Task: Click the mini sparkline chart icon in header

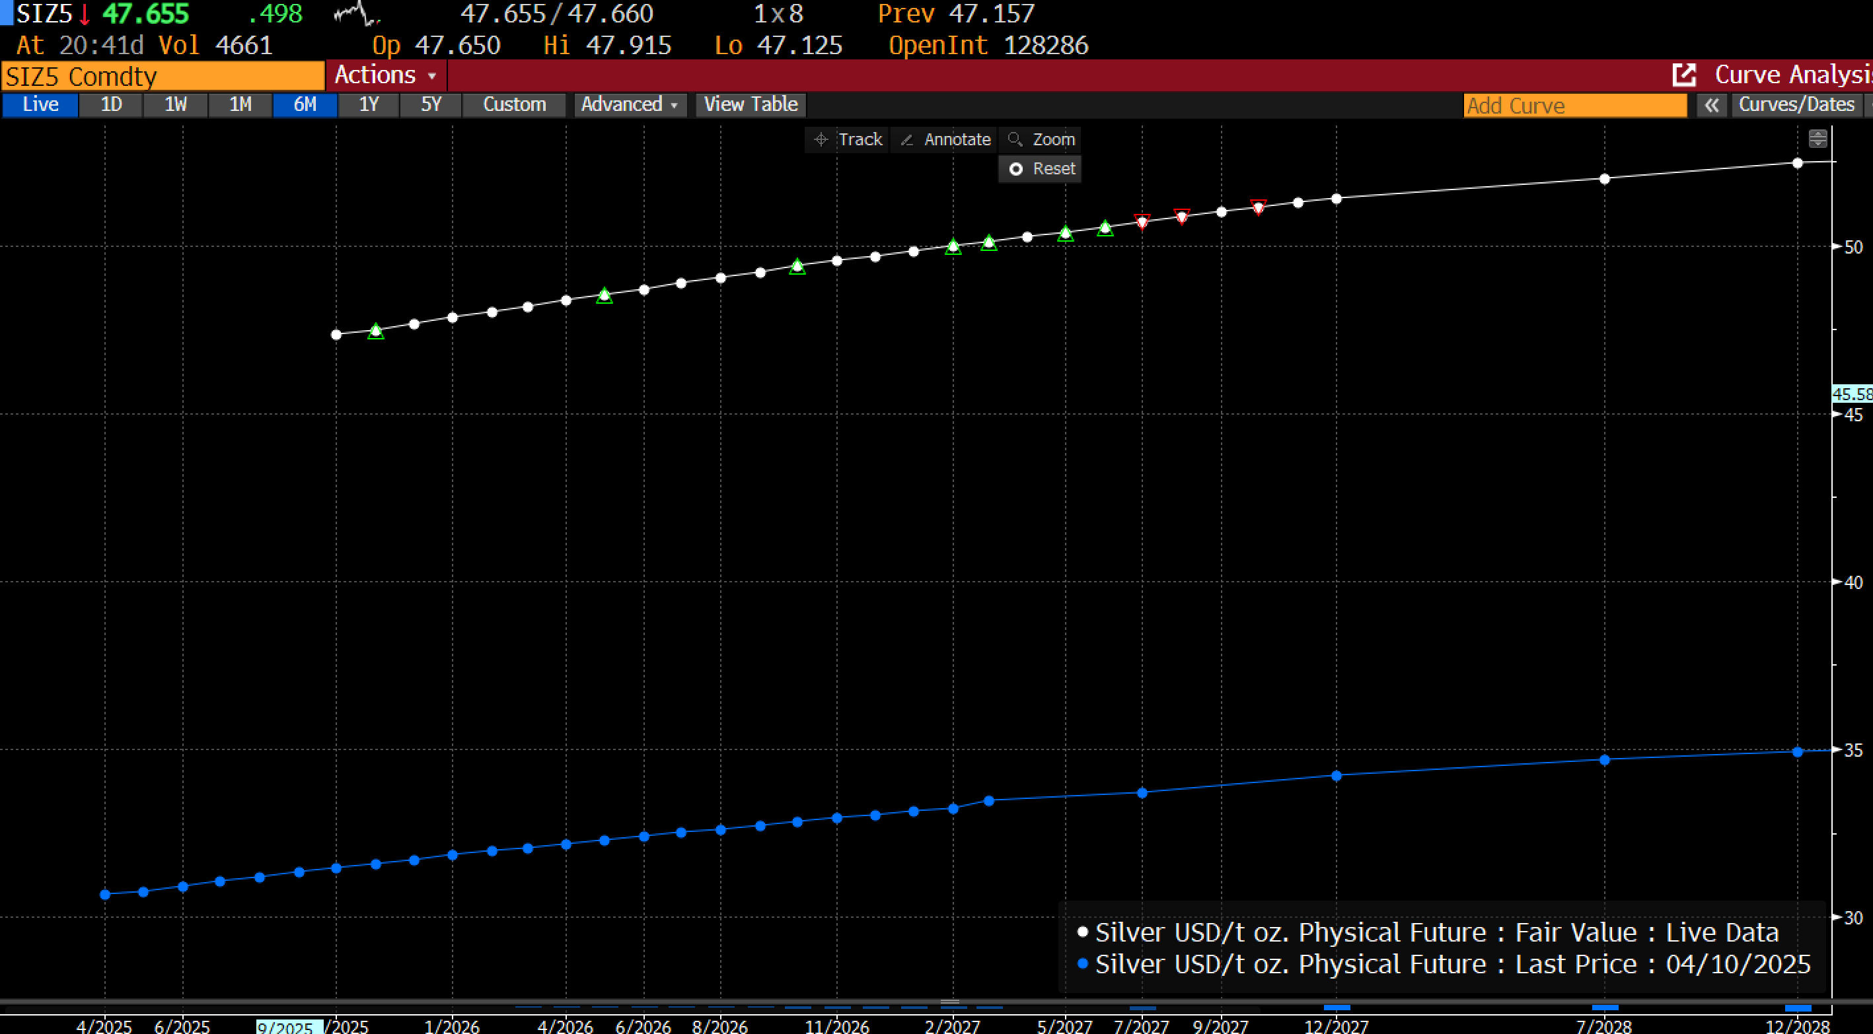Action: coord(356,14)
